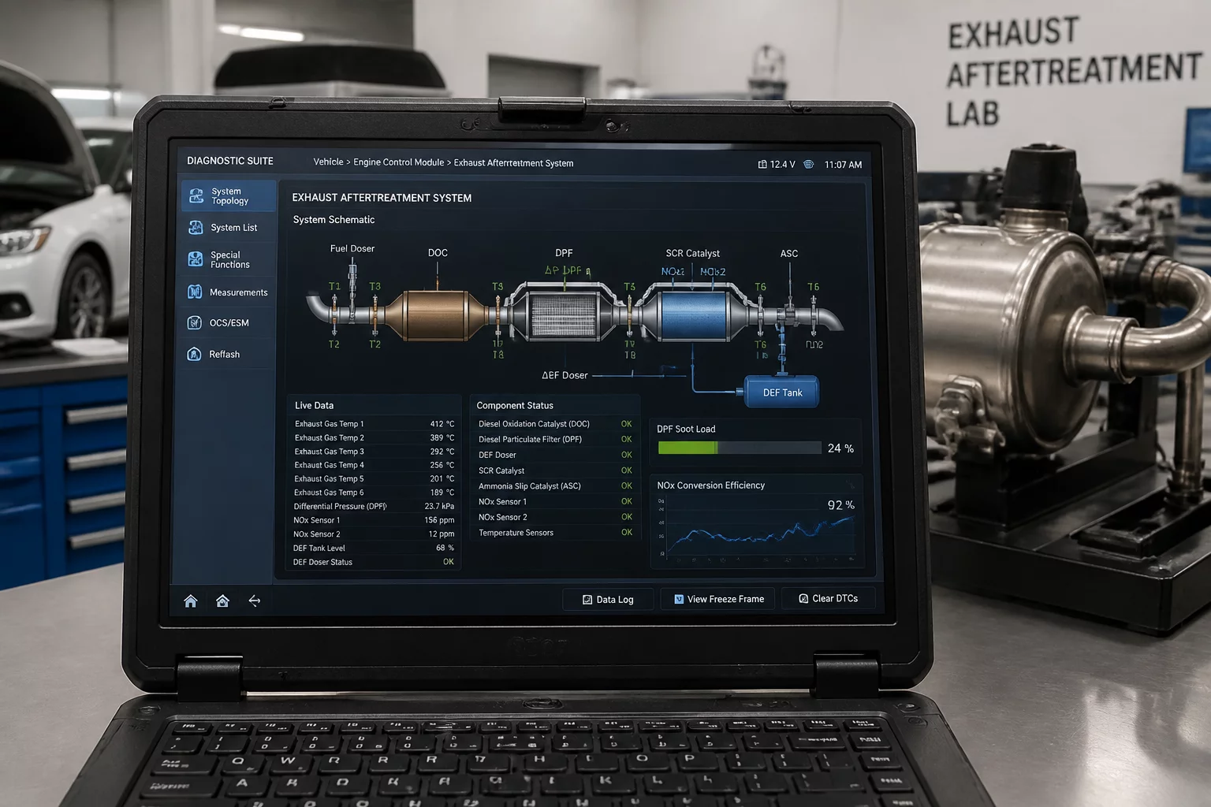The width and height of the screenshot is (1211, 807).
Task: Select the Exhaust Gas Temp 4 row
Action: click(x=374, y=465)
